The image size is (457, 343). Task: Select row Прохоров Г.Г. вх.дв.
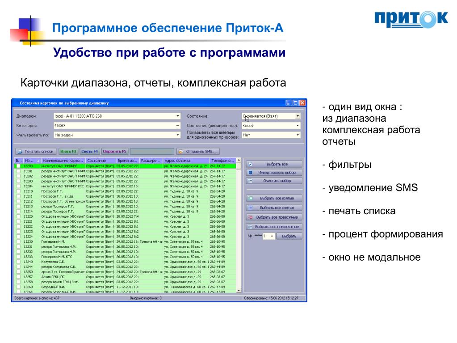126,196
